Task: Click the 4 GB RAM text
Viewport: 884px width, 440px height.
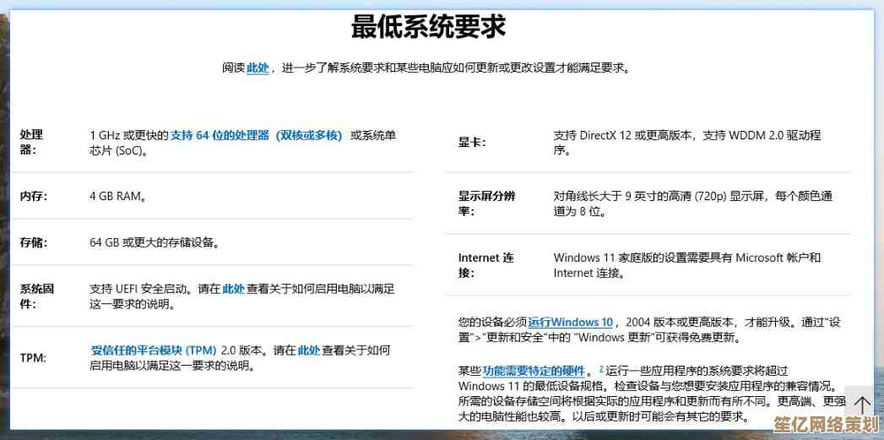Action: (x=119, y=196)
